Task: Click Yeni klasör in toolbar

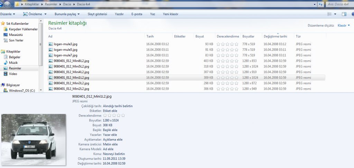Action: 170,14
